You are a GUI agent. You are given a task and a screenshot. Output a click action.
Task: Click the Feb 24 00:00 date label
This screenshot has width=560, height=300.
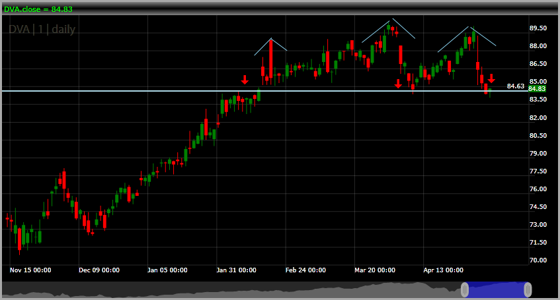(305, 270)
